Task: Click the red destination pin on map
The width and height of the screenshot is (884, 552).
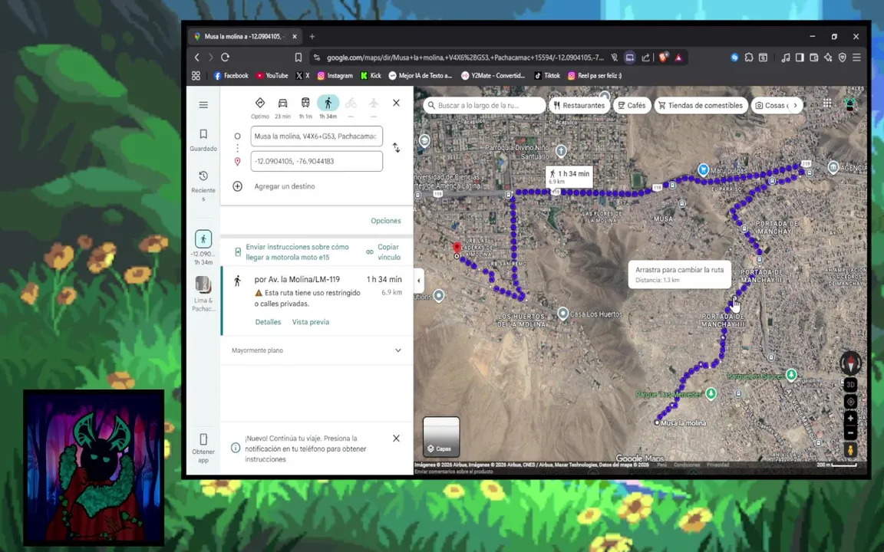Action: 457,248
